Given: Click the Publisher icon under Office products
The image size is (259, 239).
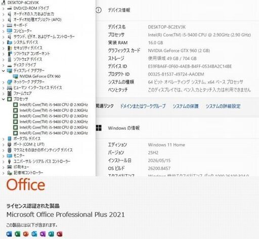Looking at the screenshot, I should tap(51, 234).
